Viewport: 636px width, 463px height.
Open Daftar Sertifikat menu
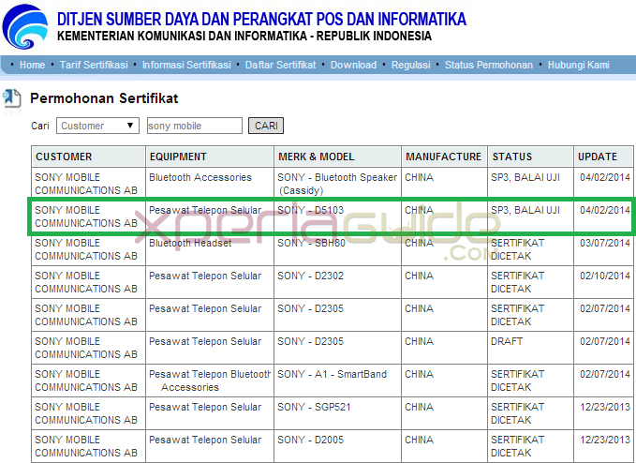280,65
